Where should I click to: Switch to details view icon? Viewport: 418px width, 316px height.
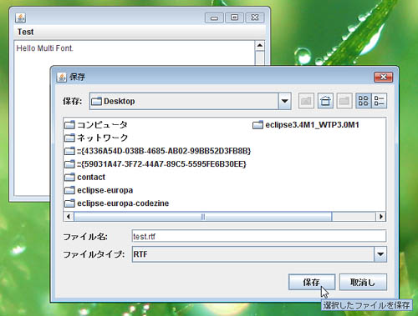coord(379,101)
